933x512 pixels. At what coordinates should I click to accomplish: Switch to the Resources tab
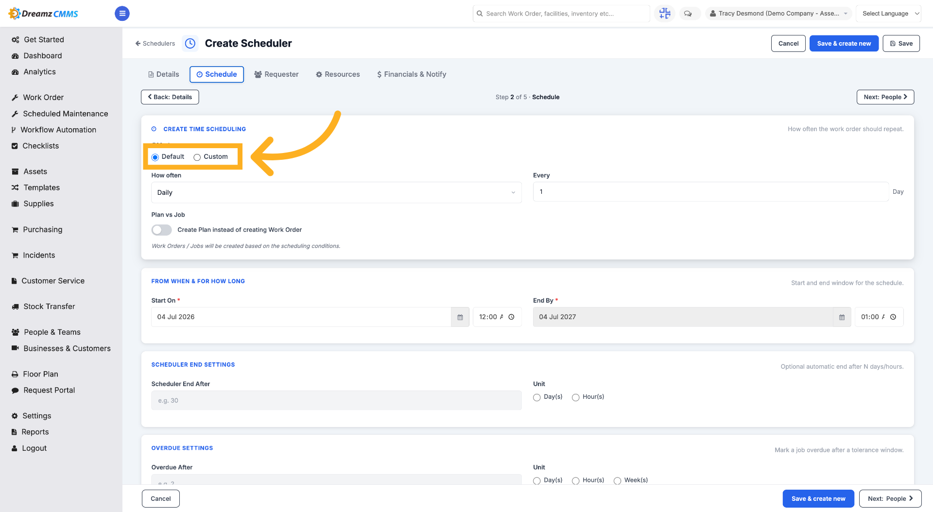[338, 74]
